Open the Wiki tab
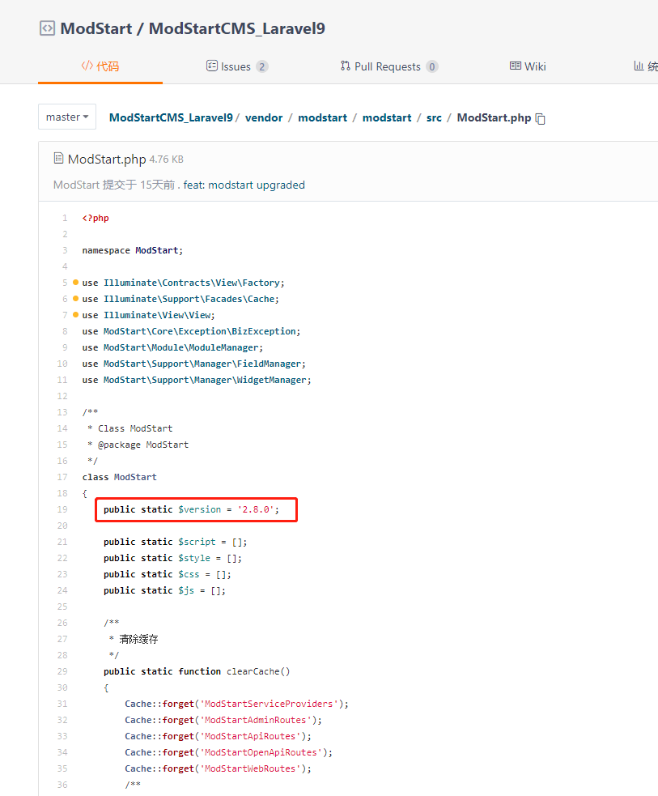Viewport: 658px width, 796px height. 528,66
